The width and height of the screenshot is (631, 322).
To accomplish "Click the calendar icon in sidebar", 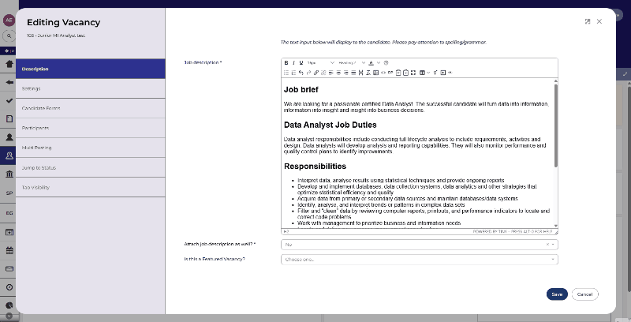I will coord(9,250).
